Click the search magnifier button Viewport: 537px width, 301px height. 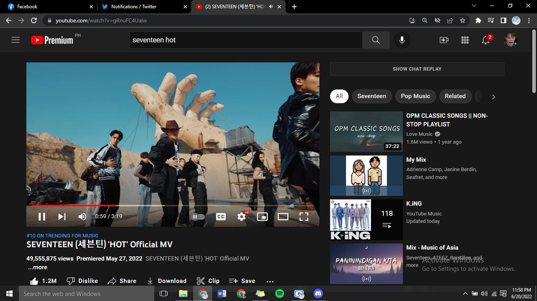point(376,40)
